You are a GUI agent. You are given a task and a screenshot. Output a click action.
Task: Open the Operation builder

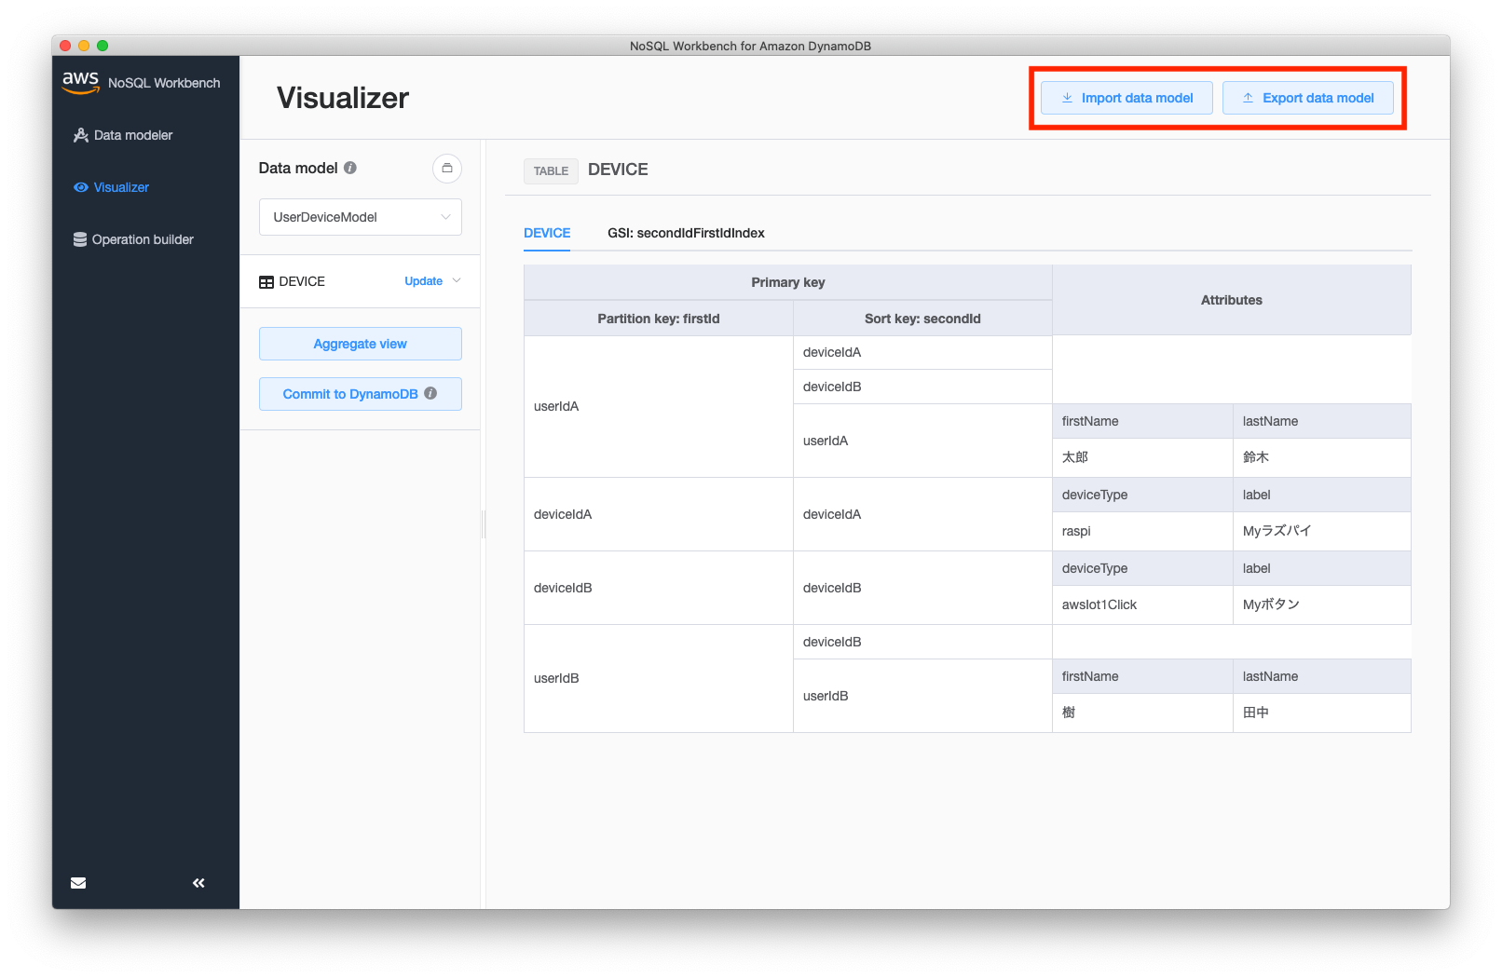[142, 239]
